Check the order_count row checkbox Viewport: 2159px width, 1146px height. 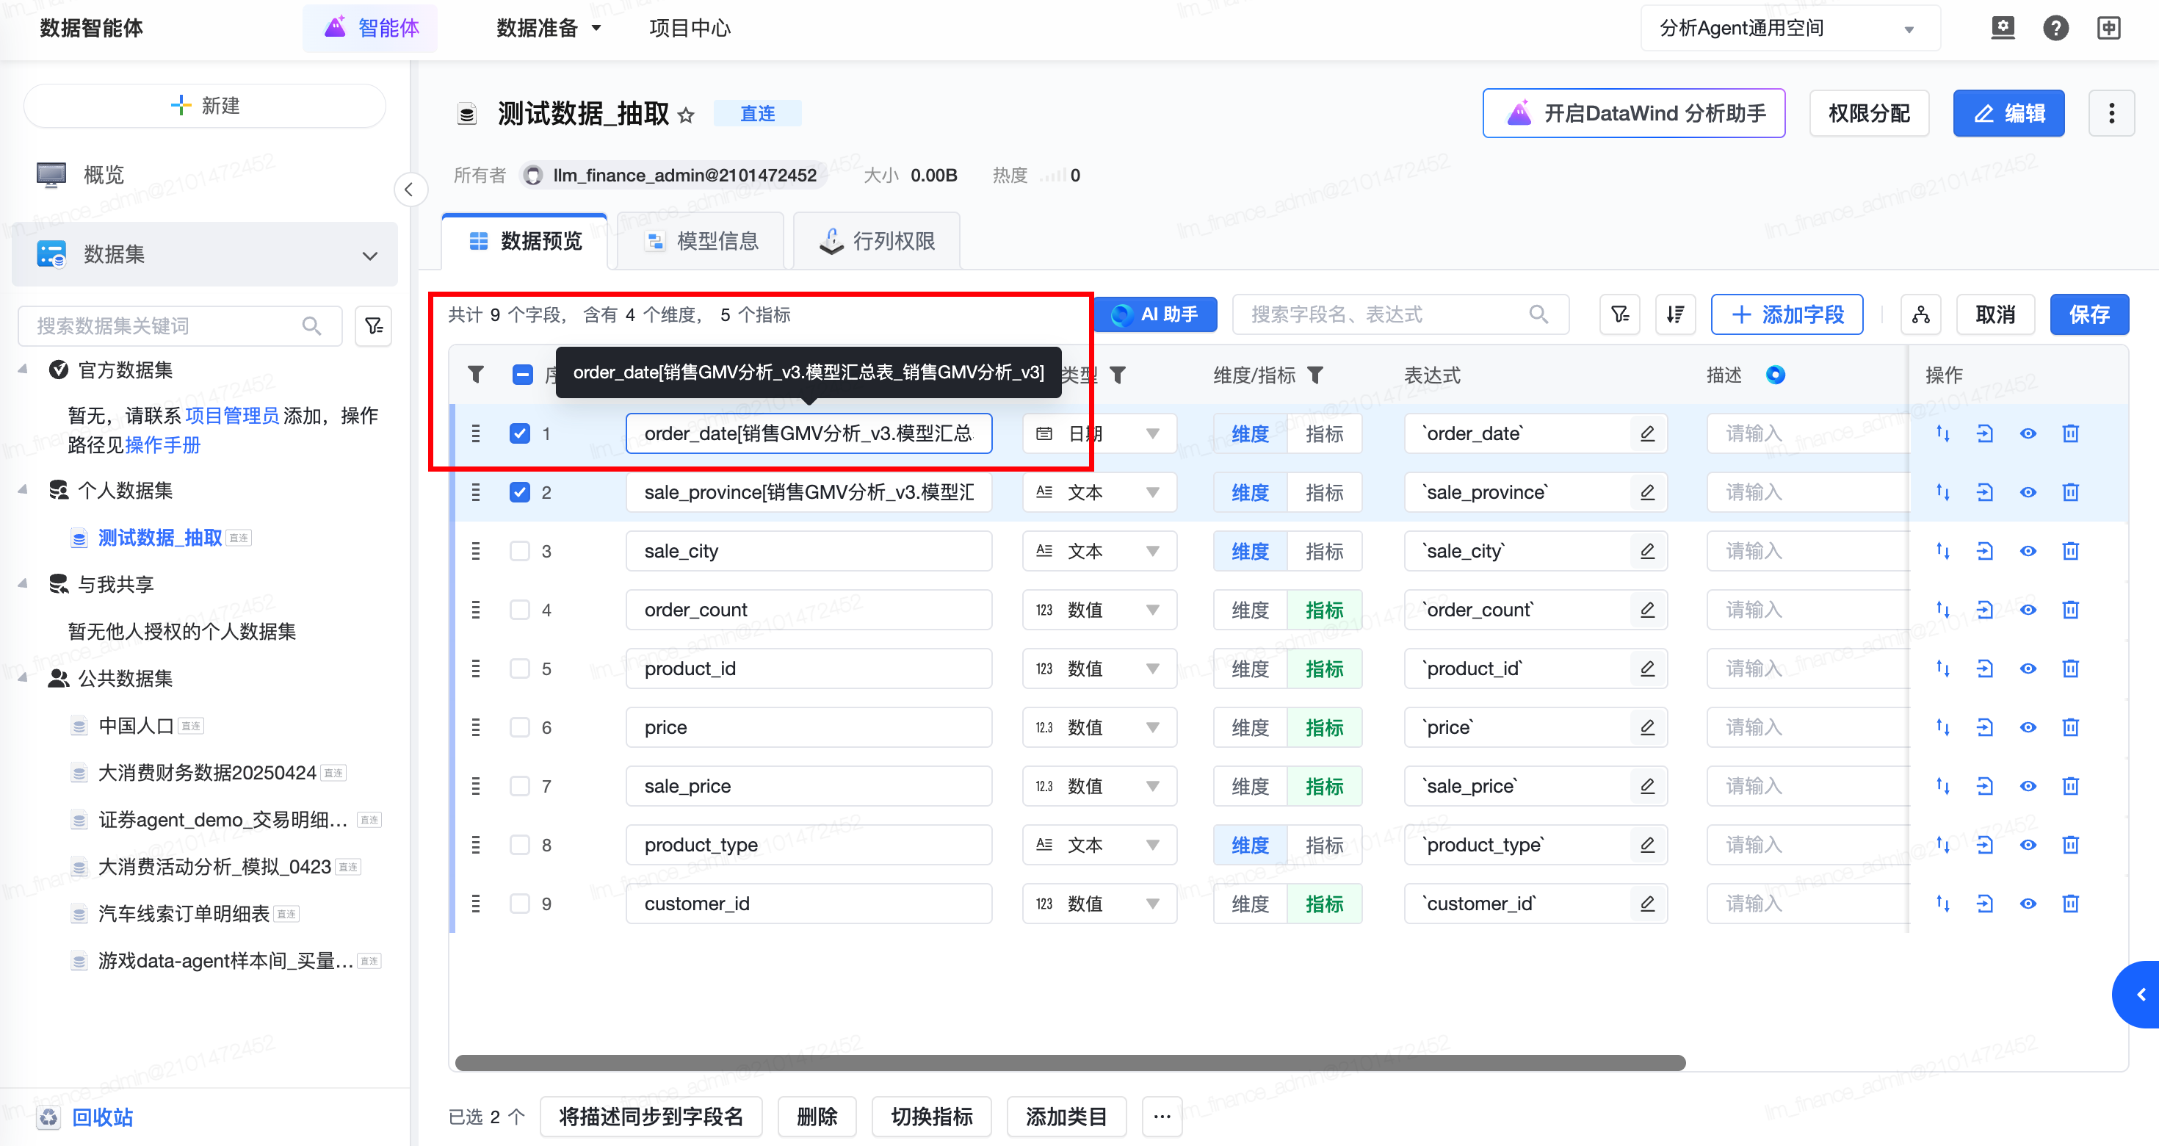pyautogui.click(x=520, y=610)
